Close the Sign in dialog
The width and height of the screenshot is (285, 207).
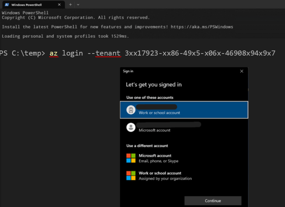[242, 71]
